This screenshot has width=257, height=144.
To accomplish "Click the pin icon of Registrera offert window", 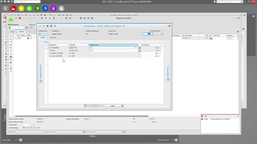I will click(x=238, y=31).
